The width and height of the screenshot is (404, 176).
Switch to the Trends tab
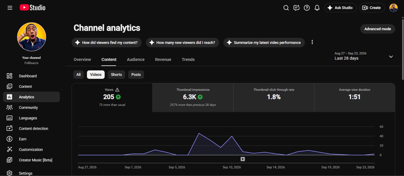click(x=188, y=60)
